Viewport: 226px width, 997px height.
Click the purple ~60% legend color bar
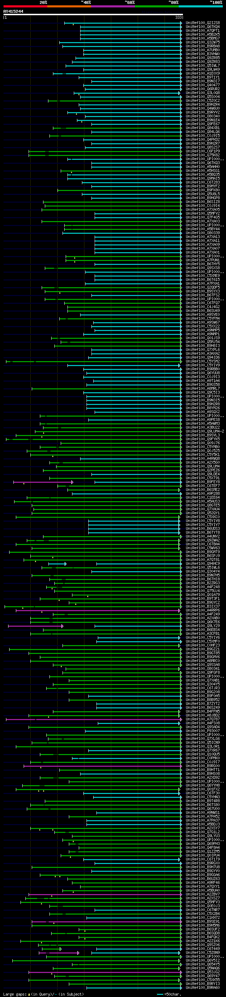click(113, 6)
